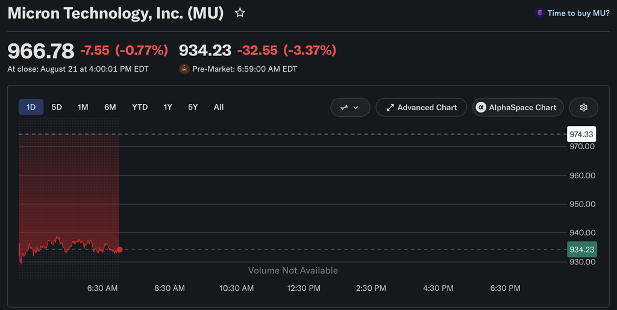Follow the Time to buy MU? link
Screen dimensions: 617x310
tap(578, 13)
